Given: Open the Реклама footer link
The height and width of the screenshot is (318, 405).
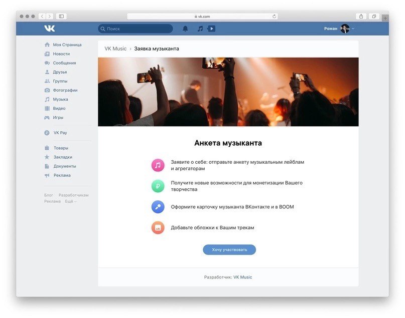Looking at the screenshot, I should click(x=52, y=201).
